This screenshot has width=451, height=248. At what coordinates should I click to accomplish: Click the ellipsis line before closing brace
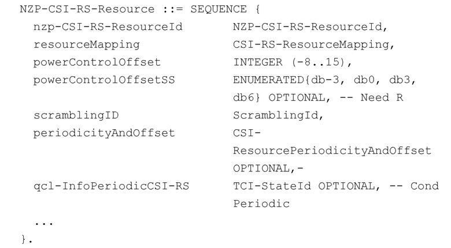(40, 223)
